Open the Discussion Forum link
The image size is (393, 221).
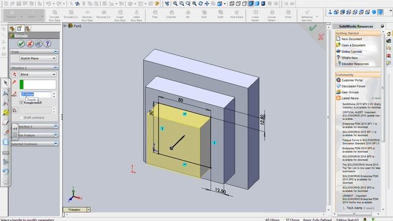(353, 86)
